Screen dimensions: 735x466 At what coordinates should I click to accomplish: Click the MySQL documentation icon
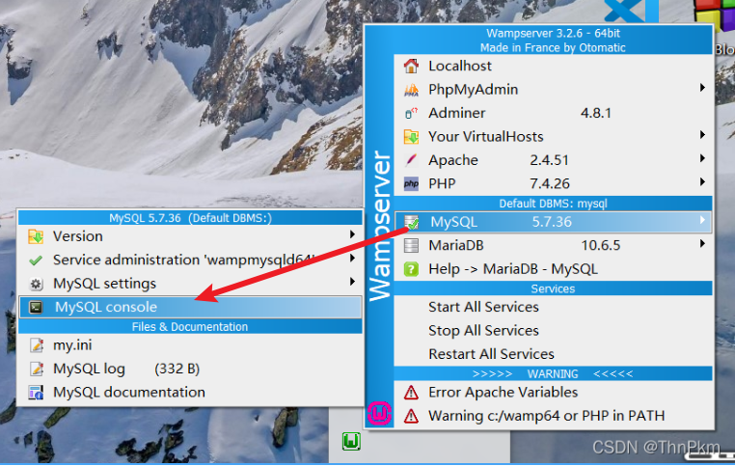pyautogui.click(x=36, y=393)
